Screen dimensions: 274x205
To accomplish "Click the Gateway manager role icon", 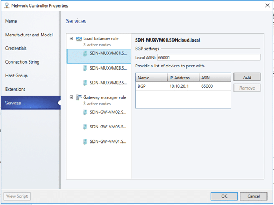I will click(x=79, y=98).
